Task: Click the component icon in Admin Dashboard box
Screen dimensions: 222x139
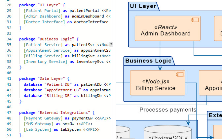Action: click(195, 20)
